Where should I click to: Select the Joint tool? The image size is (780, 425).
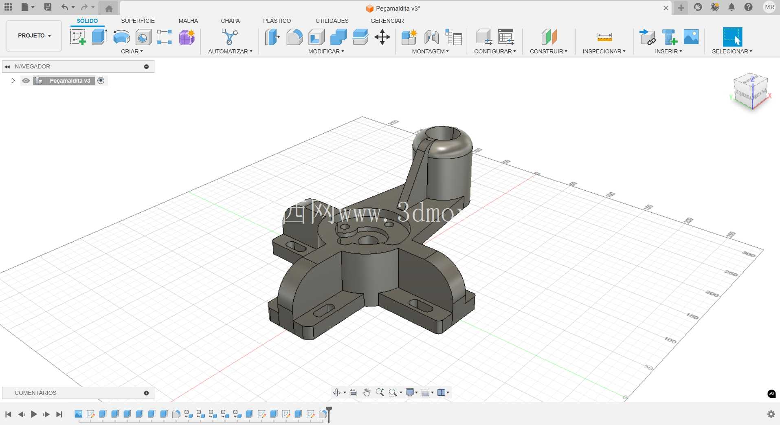click(432, 37)
